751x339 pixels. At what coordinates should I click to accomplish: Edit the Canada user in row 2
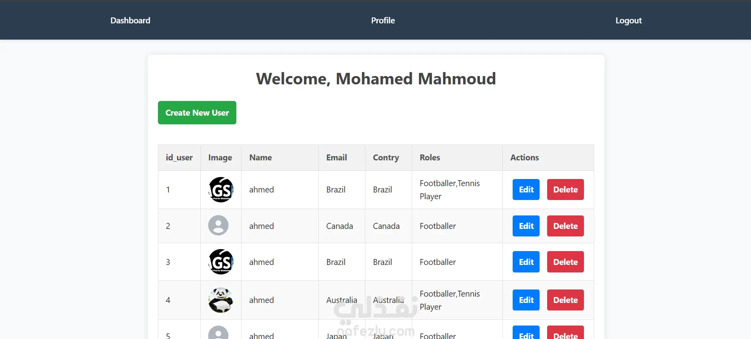point(526,226)
